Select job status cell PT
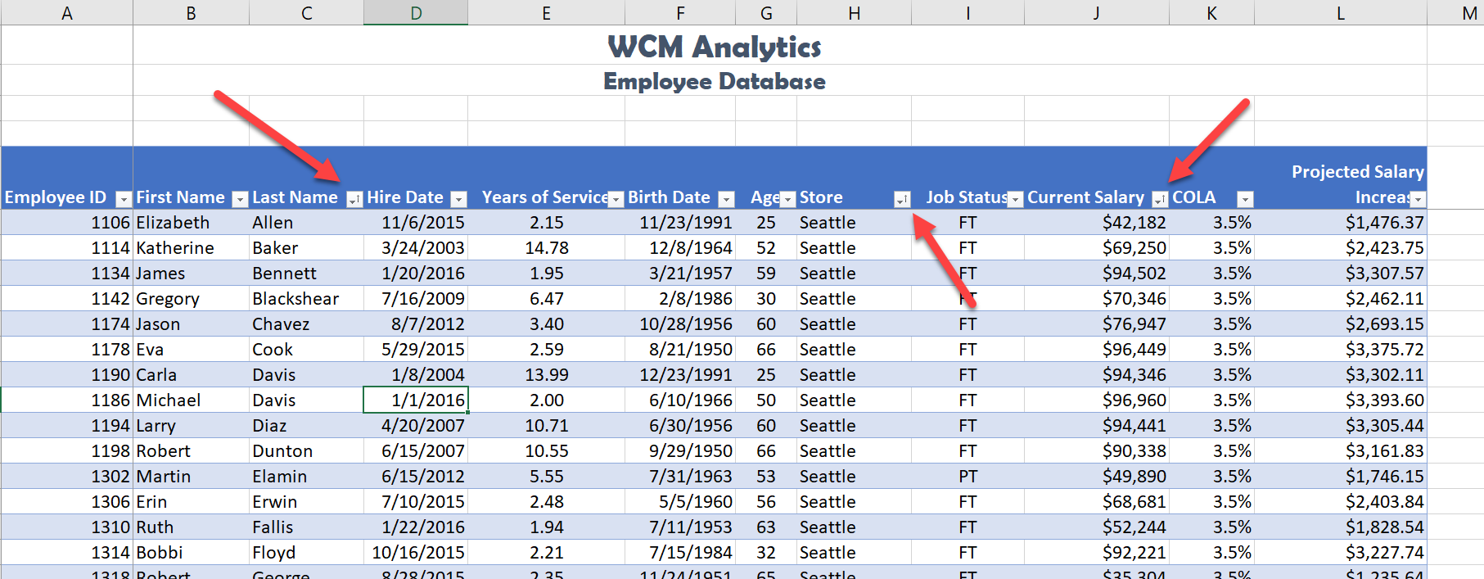Viewport: 1484px width, 579px height. pyautogui.click(x=968, y=477)
